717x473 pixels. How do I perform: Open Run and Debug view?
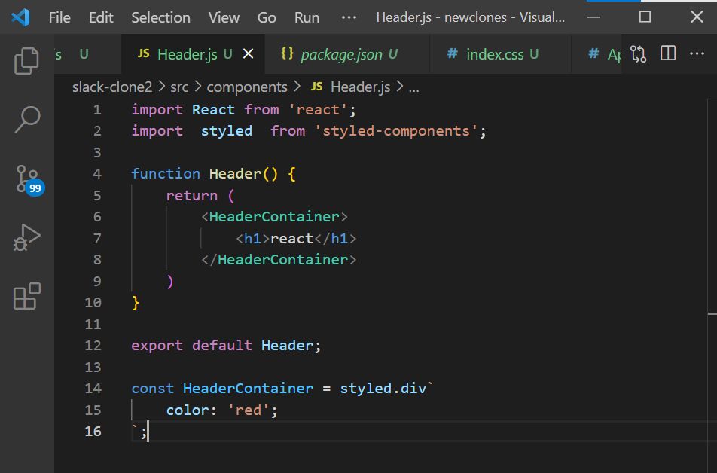coord(26,237)
